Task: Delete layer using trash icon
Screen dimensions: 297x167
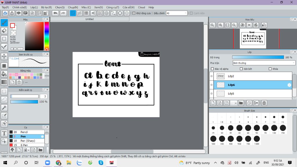Action: click(x=264, y=103)
